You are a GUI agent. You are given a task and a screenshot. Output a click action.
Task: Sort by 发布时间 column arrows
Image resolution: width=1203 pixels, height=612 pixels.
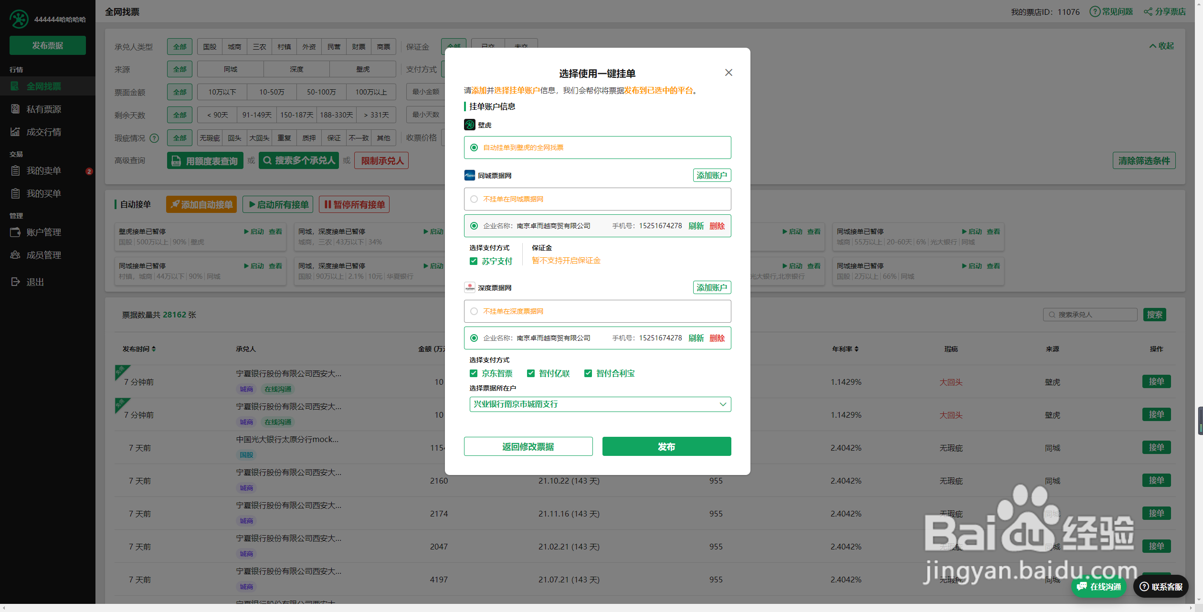tap(154, 349)
